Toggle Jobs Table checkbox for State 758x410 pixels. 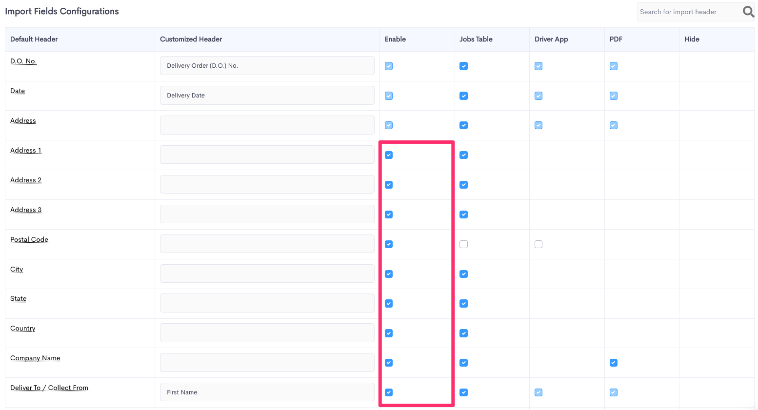[x=463, y=304]
